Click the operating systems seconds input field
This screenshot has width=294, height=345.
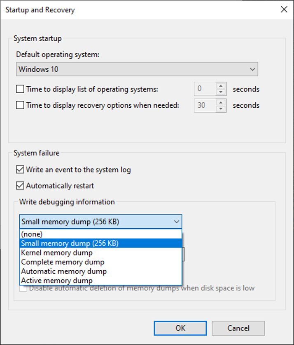(x=205, y=89)
